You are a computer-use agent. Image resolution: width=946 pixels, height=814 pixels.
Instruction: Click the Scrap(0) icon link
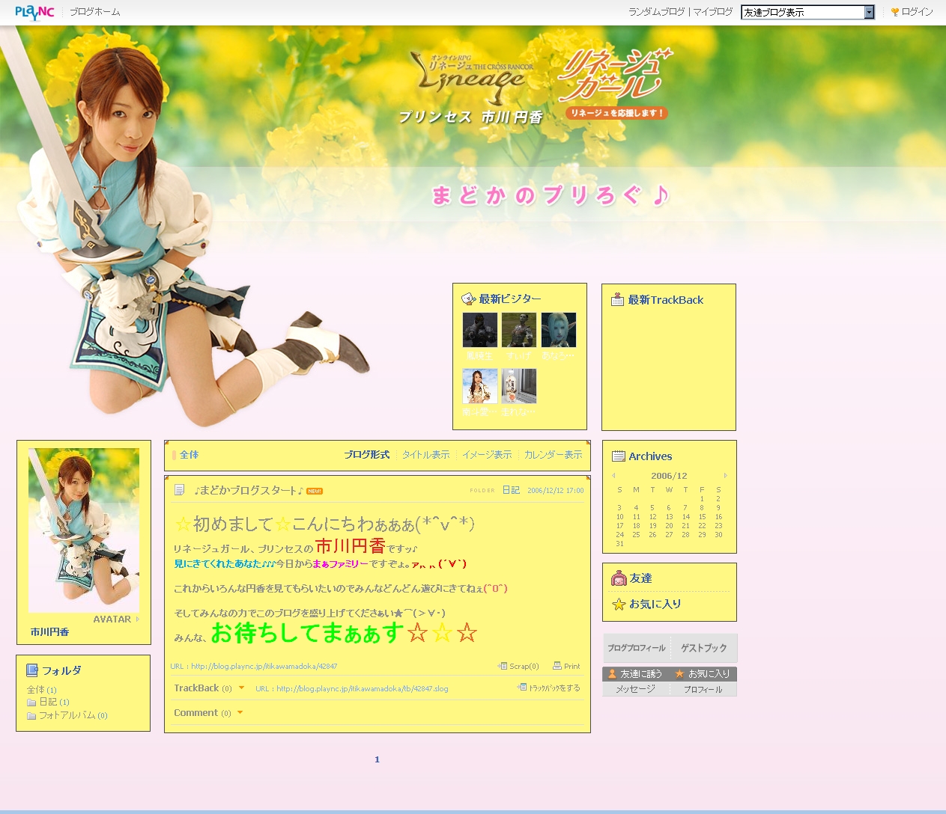click(x=503, y=666)
